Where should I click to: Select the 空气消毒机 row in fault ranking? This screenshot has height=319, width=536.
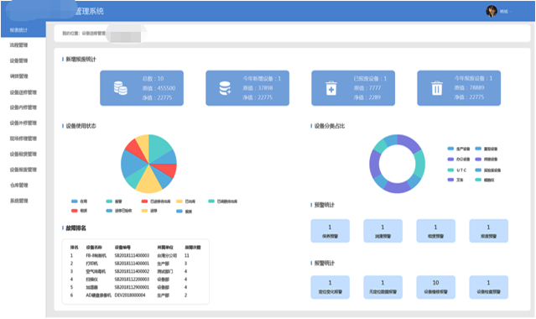[x=135, y=271]
